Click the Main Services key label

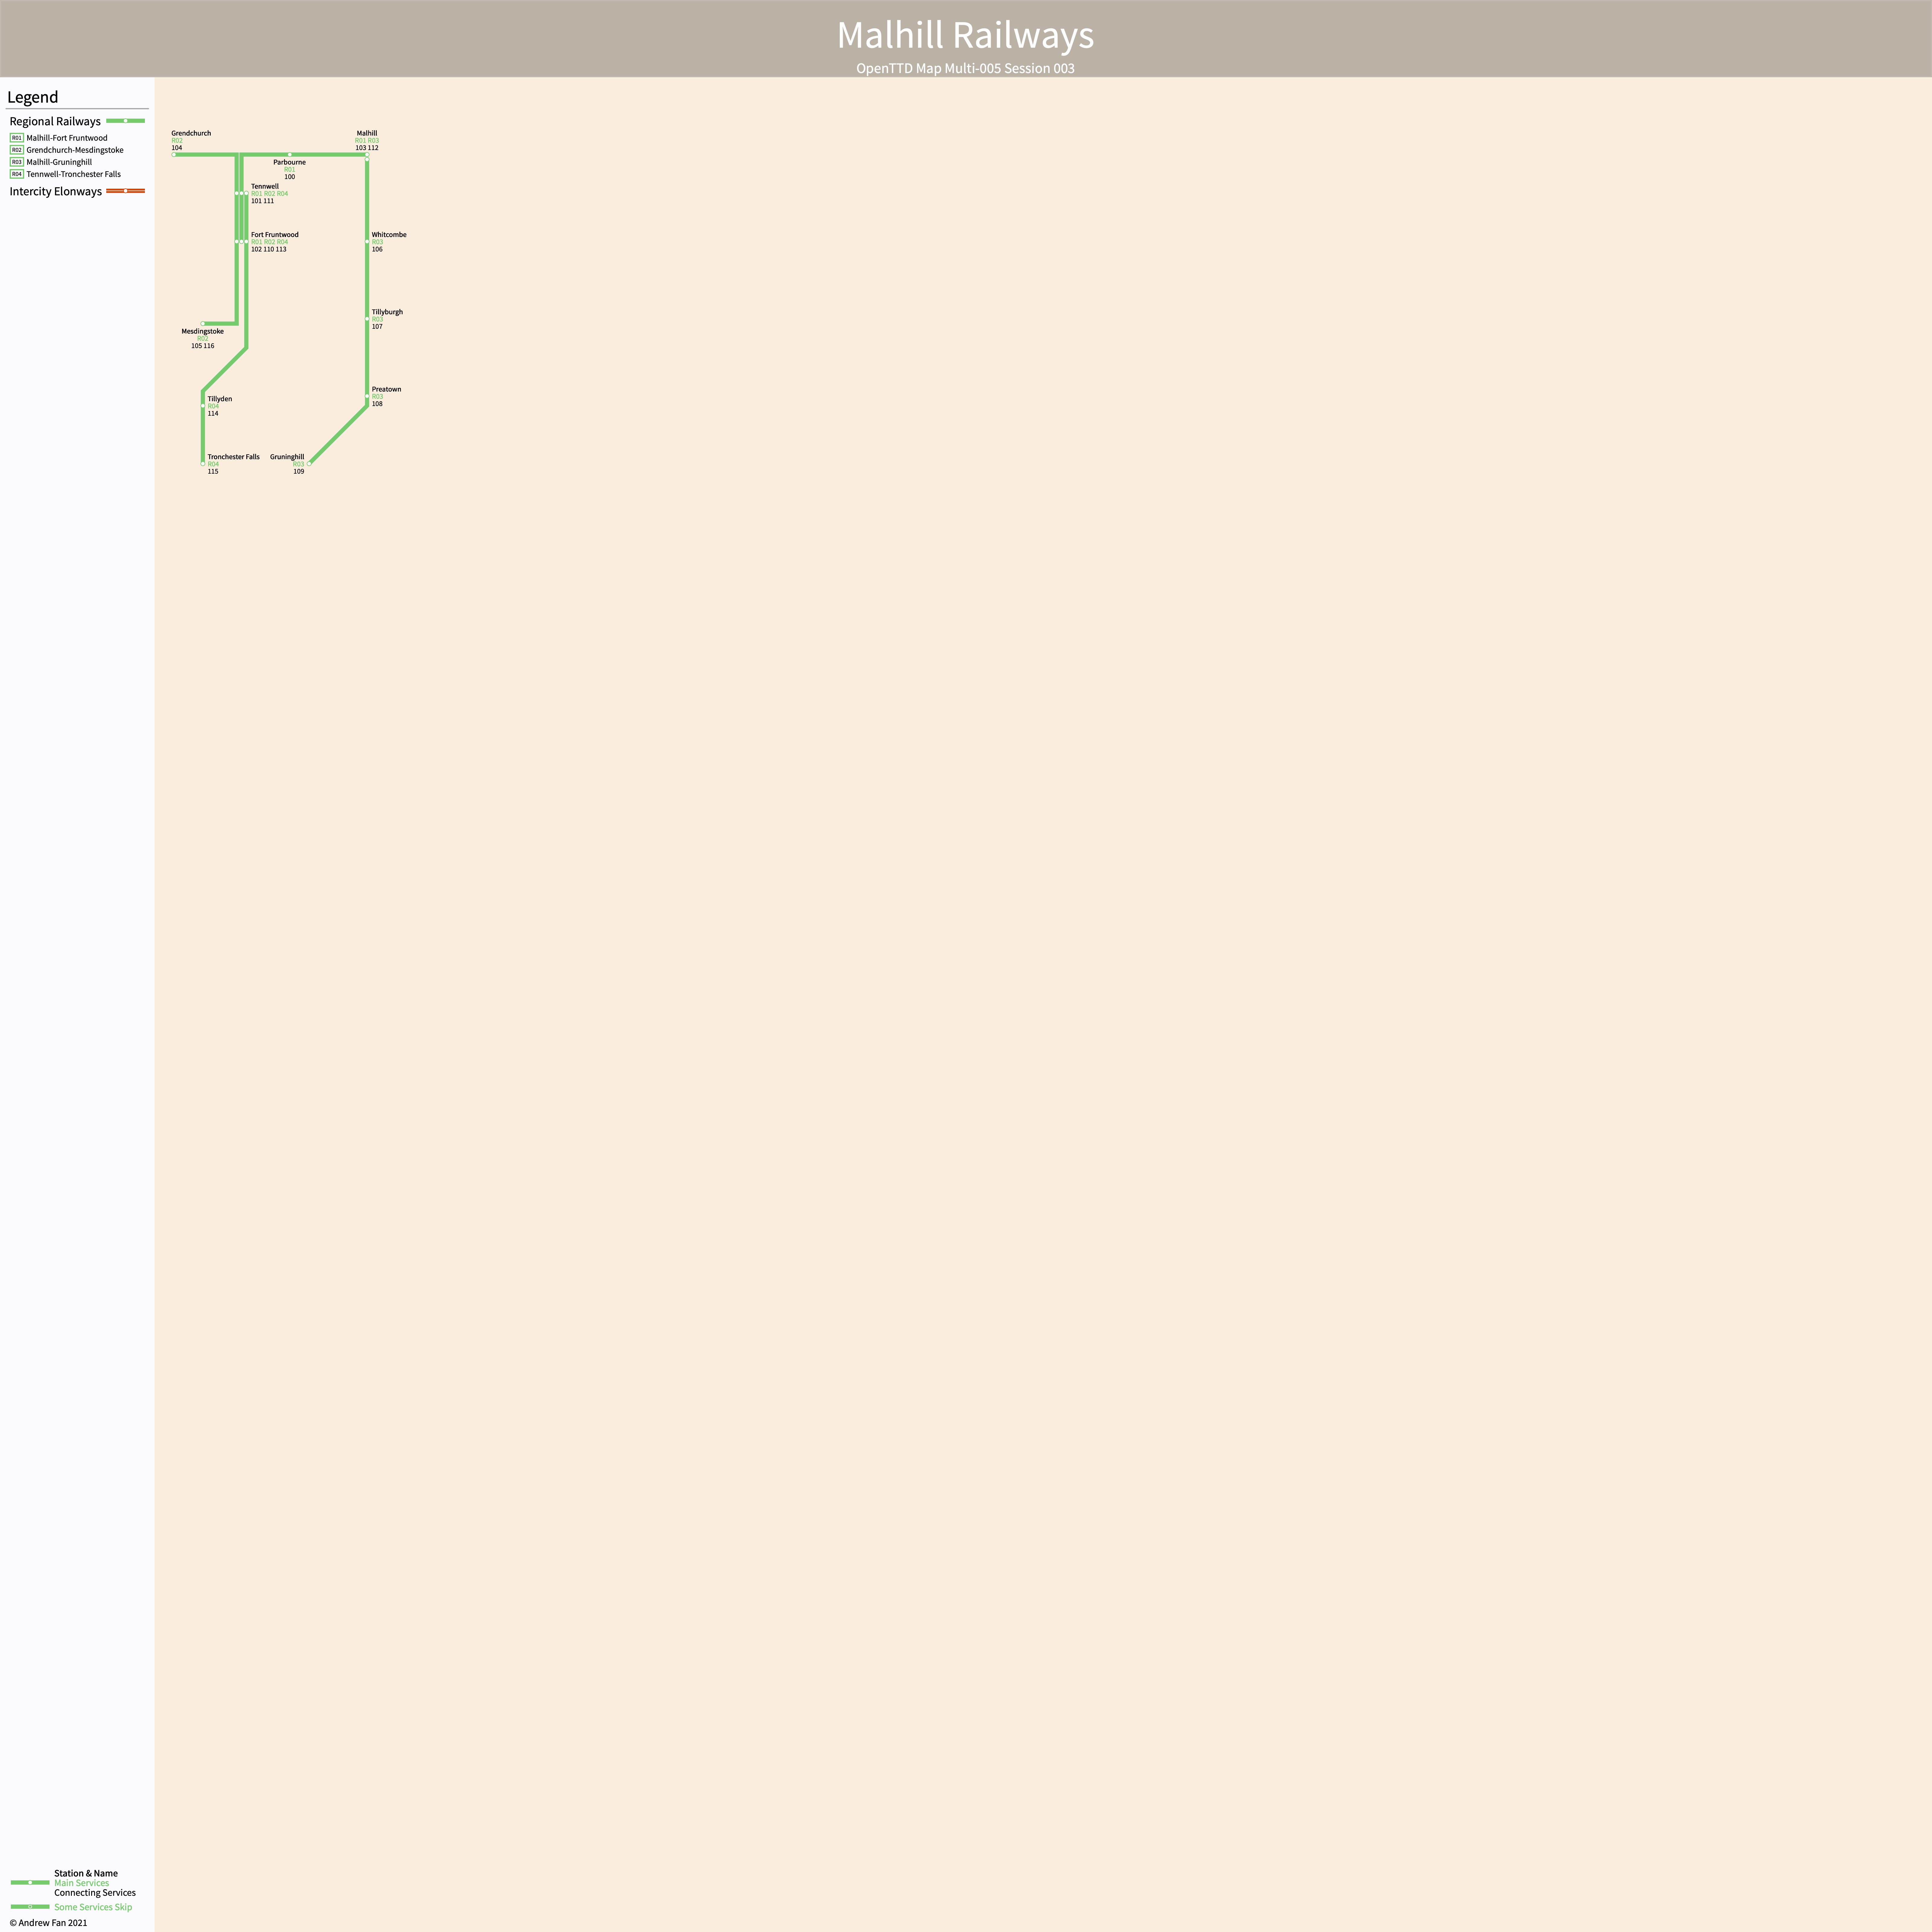[x=82, y=1883]
